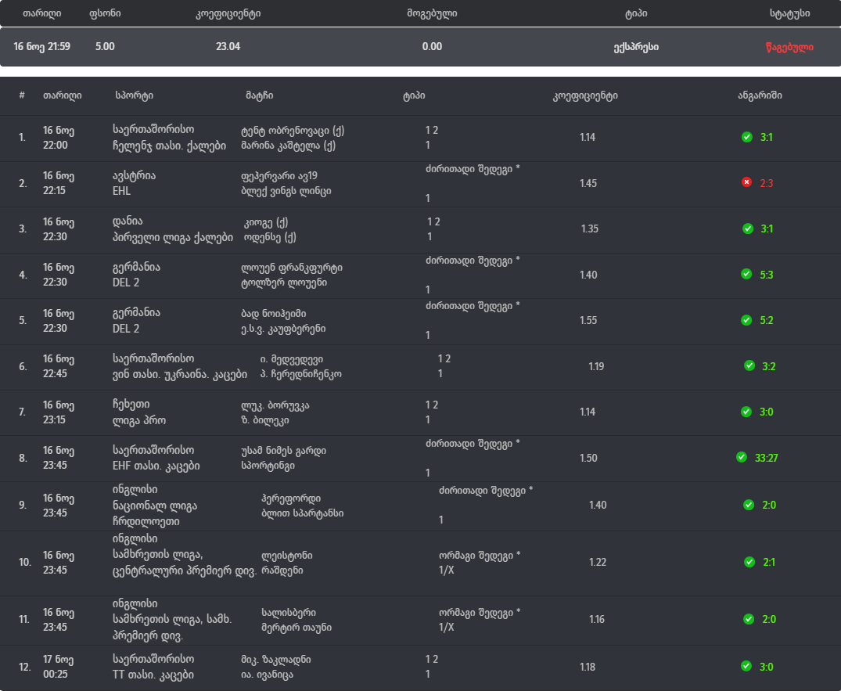Click the სტატუსი header in top bar

pyautogui.click(x=789, y=14)
